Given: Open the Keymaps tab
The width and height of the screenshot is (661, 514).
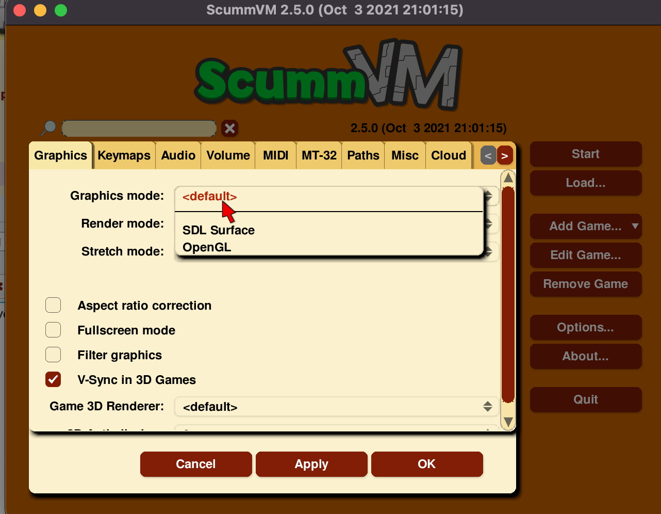Looking at the screenshot, I should click(x=124, y=155).
